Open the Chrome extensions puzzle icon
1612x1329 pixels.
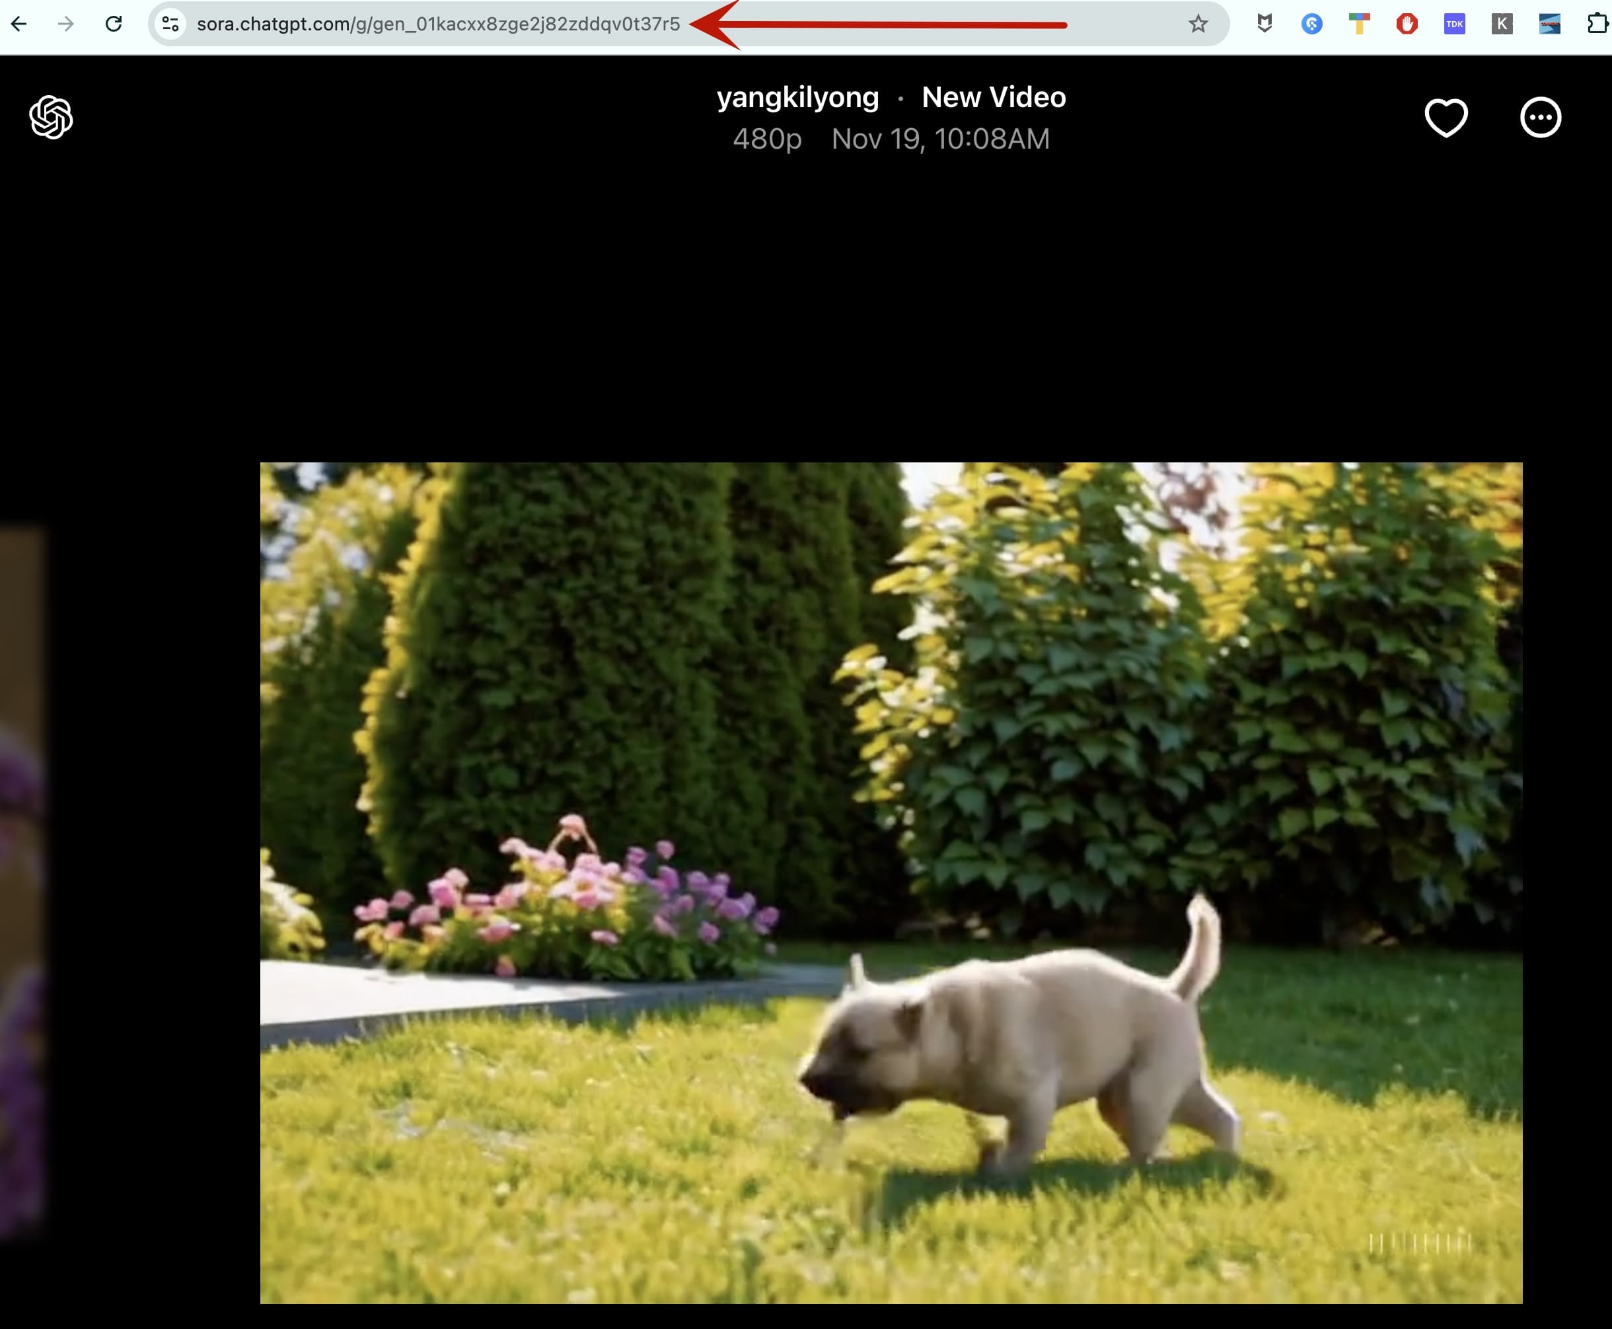(x=1597, y=24)
